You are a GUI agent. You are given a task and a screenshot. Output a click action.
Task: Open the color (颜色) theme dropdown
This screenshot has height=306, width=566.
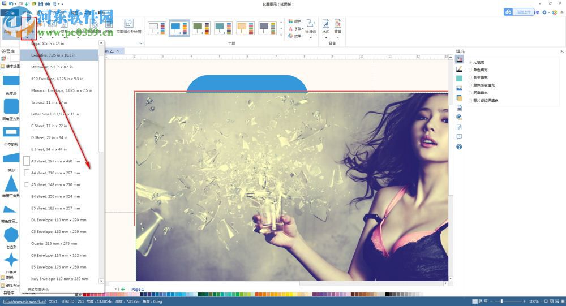(296, 21)
